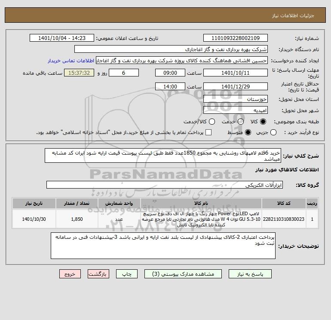Click the کد کالا column header
Image resolution: width=331 pixels, height=320 pixels.
284,203
